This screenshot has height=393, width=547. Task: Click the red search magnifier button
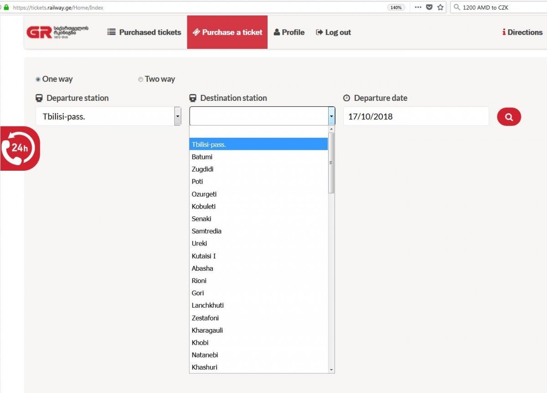tap(509, 117)
